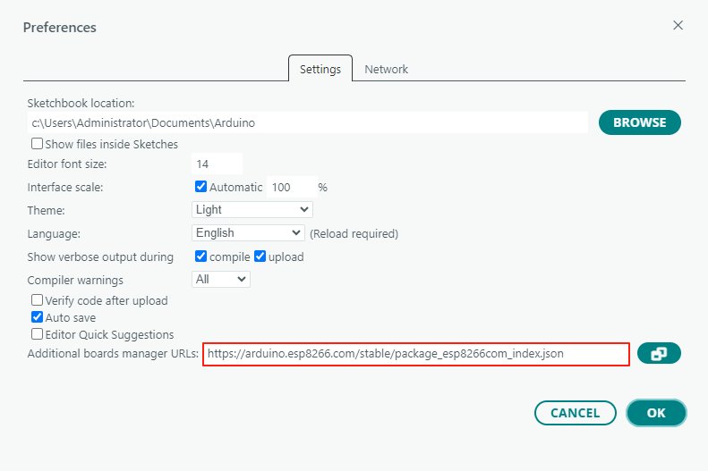
Task: Confirm preferences with the OK button
Action: point(656,413)
